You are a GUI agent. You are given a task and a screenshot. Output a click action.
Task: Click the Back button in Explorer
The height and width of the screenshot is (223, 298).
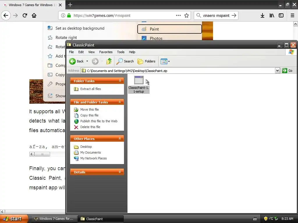coord(77,61)
